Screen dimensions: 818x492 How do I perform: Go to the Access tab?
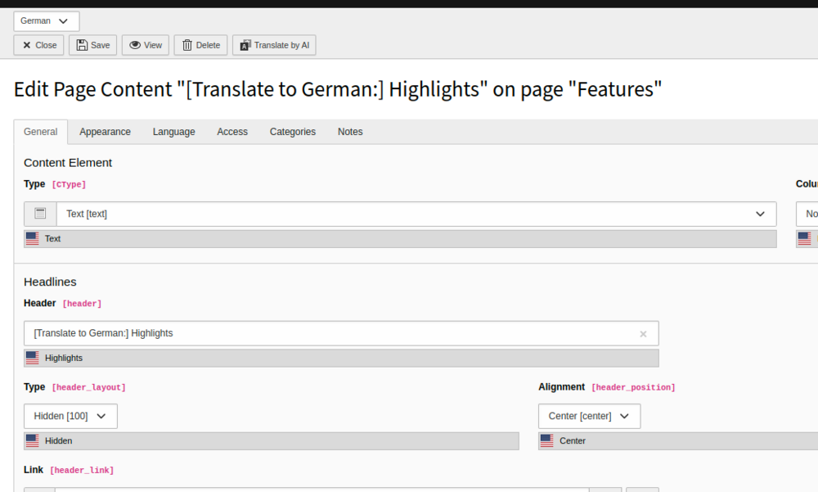232,132
